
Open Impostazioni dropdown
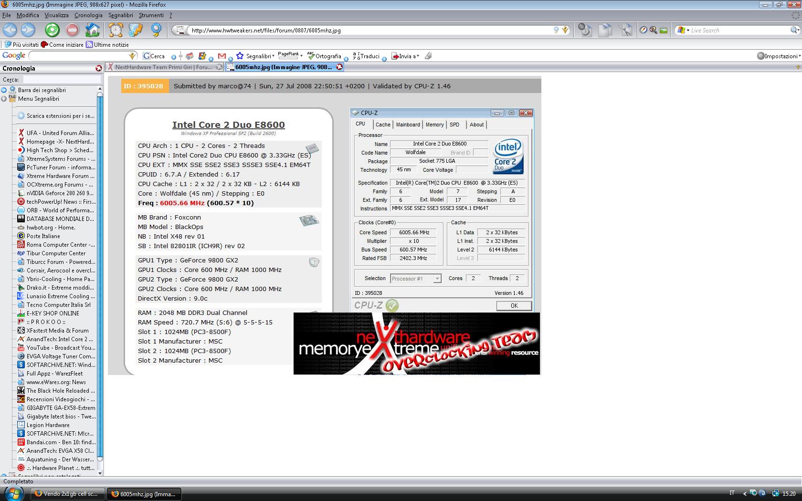click(x=779, y=56)
